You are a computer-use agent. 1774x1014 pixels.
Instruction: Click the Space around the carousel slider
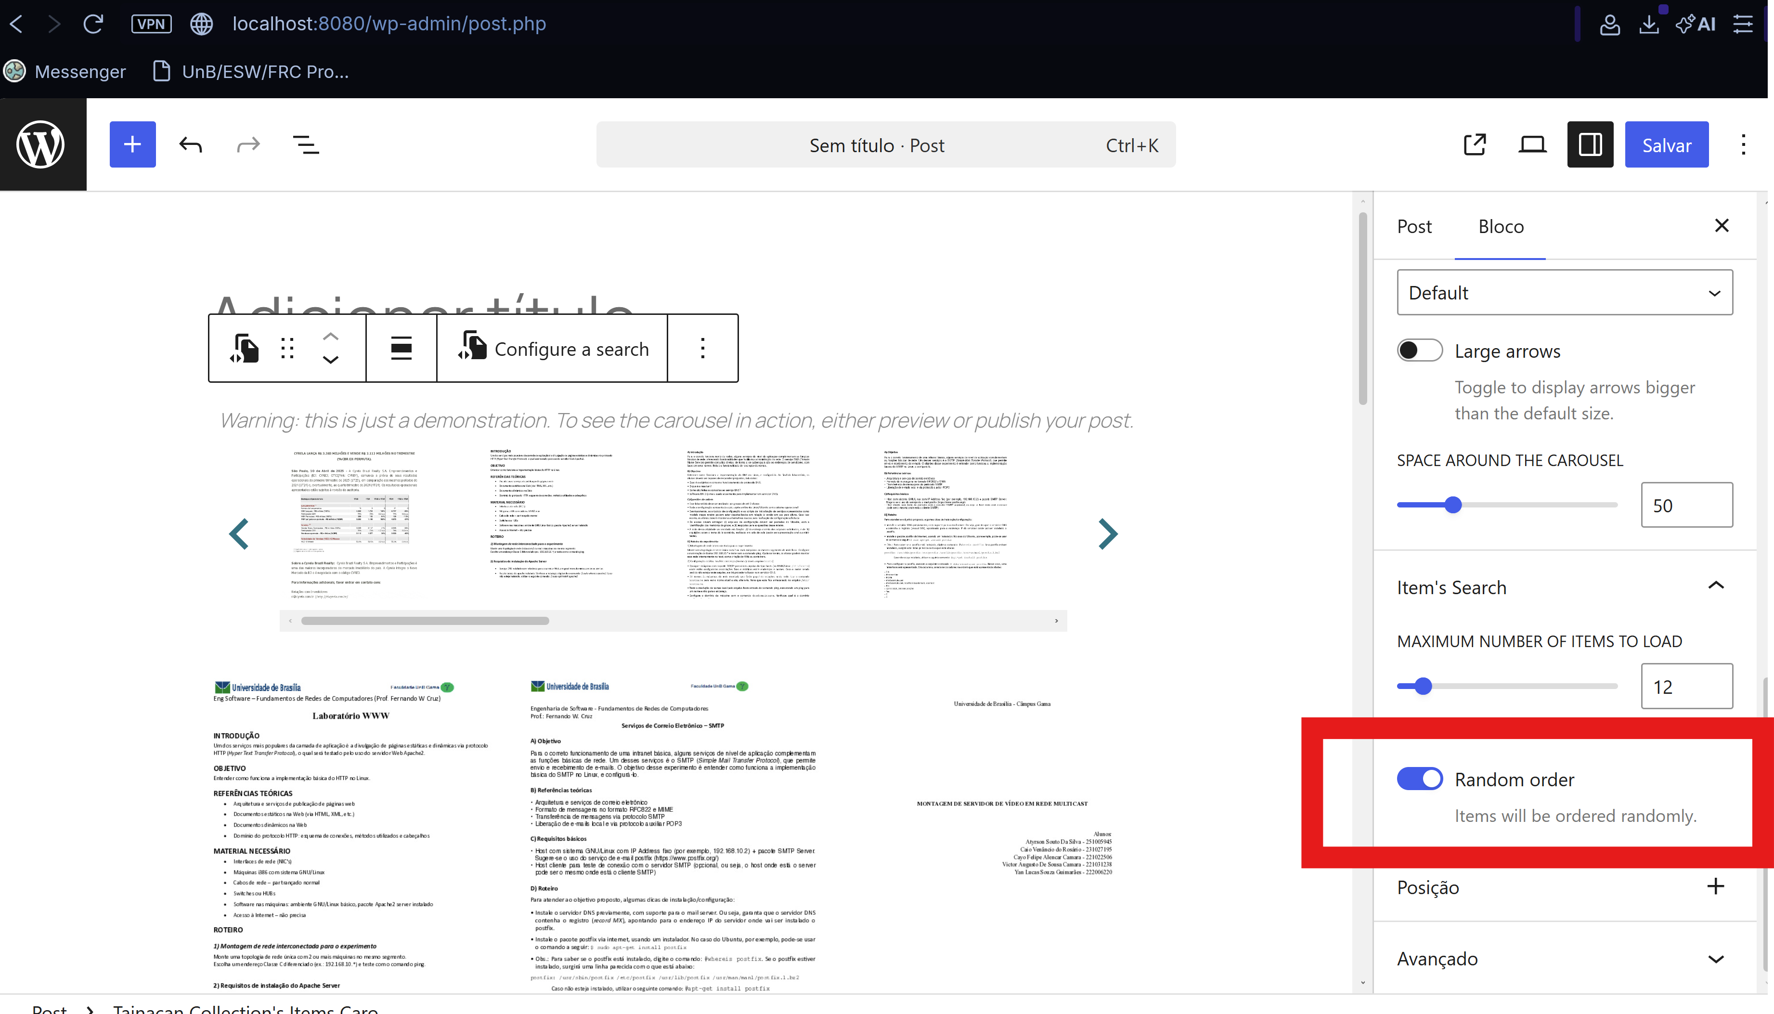point(1507,505)
